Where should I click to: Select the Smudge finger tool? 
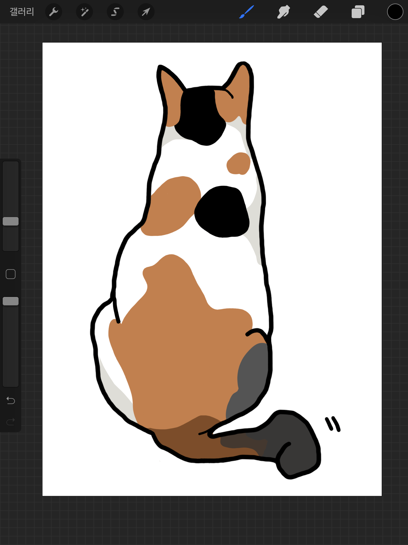(284, 12)
